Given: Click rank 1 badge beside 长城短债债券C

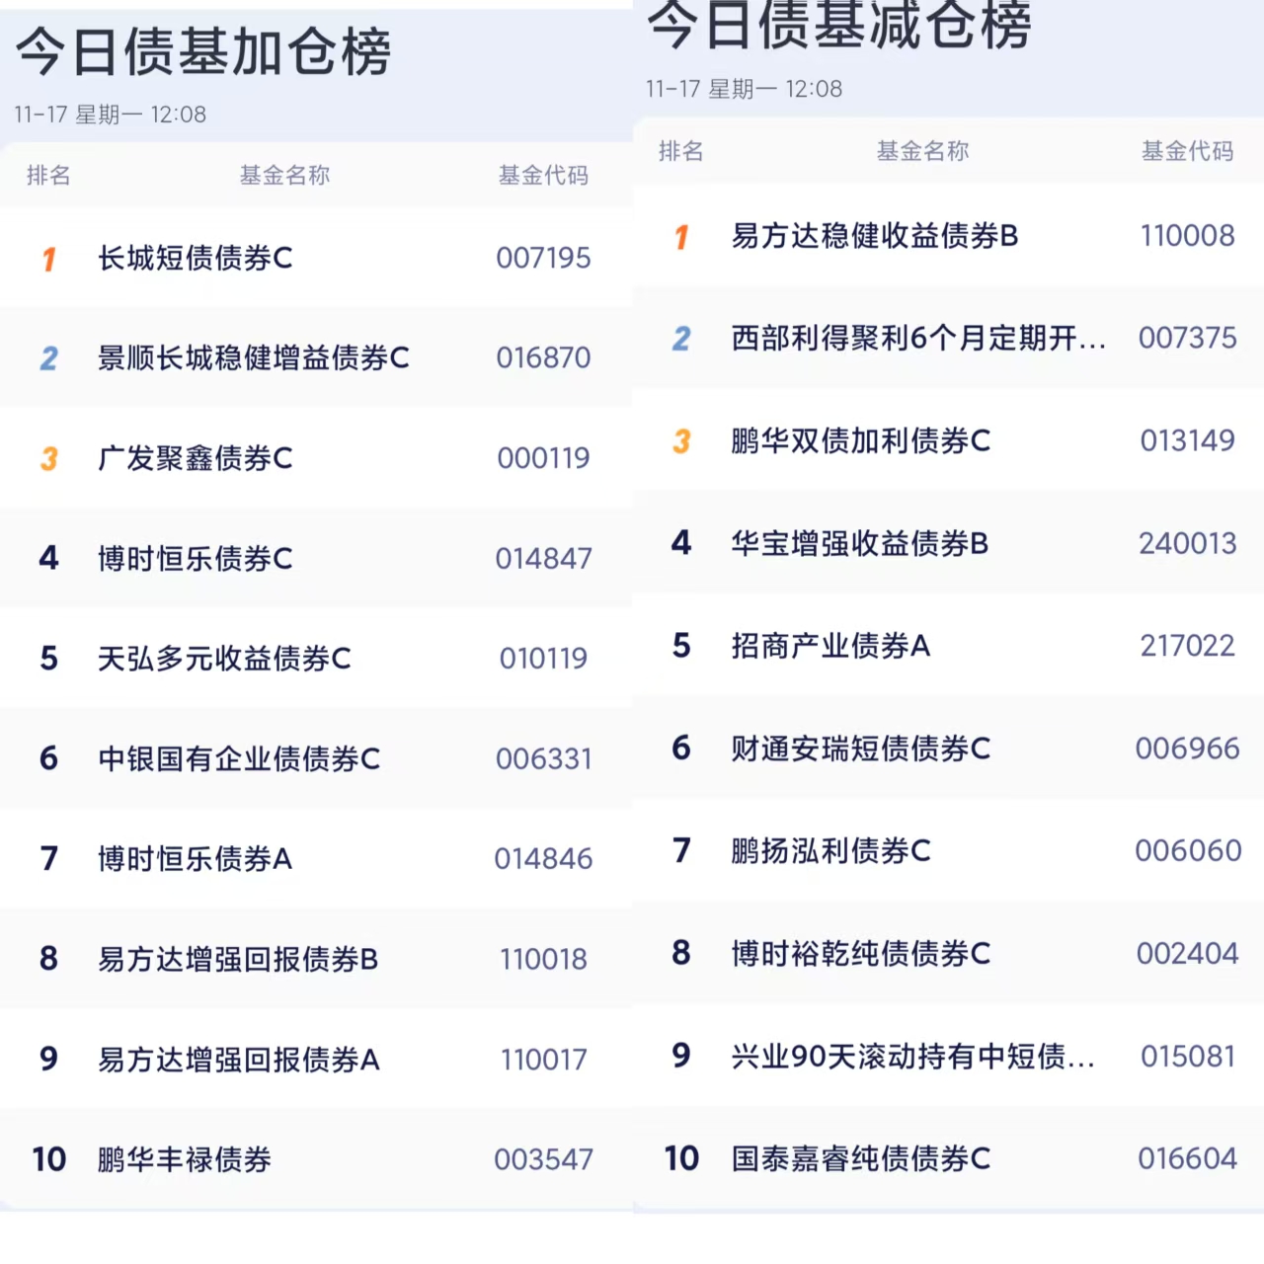Looking at the screenshot, I should click(48, 259).
